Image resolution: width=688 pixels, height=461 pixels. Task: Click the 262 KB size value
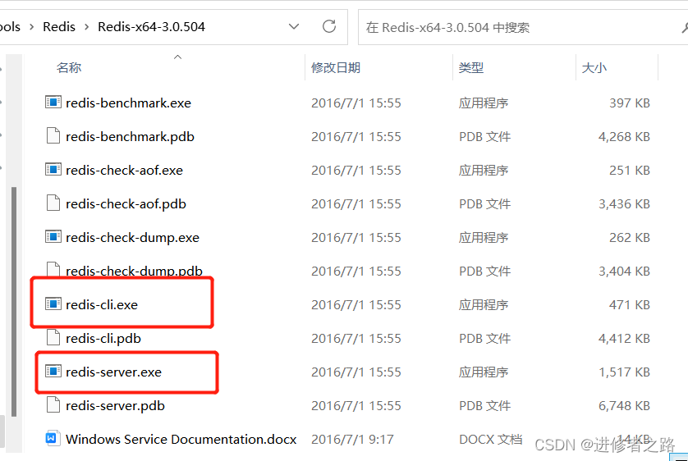tap(629, 238)
